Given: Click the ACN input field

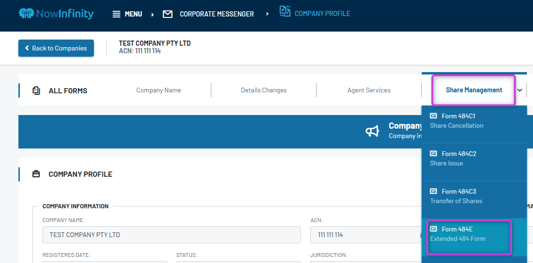Looking at the screenshot, I should click(x=366, y=235).
